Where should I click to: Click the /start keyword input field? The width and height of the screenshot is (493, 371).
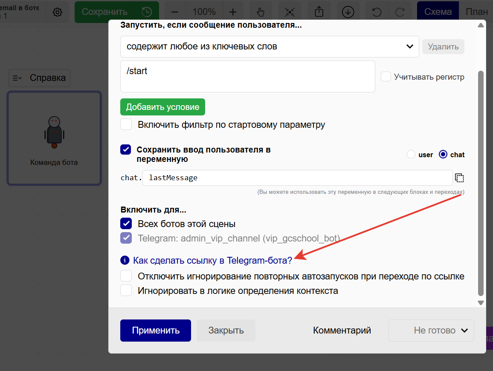(247, 77)
